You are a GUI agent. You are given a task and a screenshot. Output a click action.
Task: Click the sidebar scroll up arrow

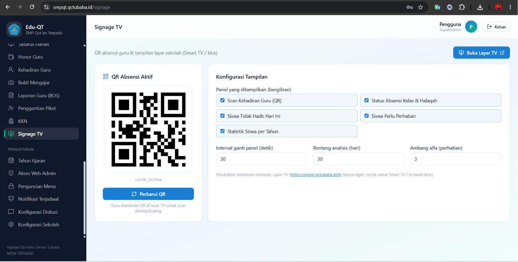[x=84, y=45]
